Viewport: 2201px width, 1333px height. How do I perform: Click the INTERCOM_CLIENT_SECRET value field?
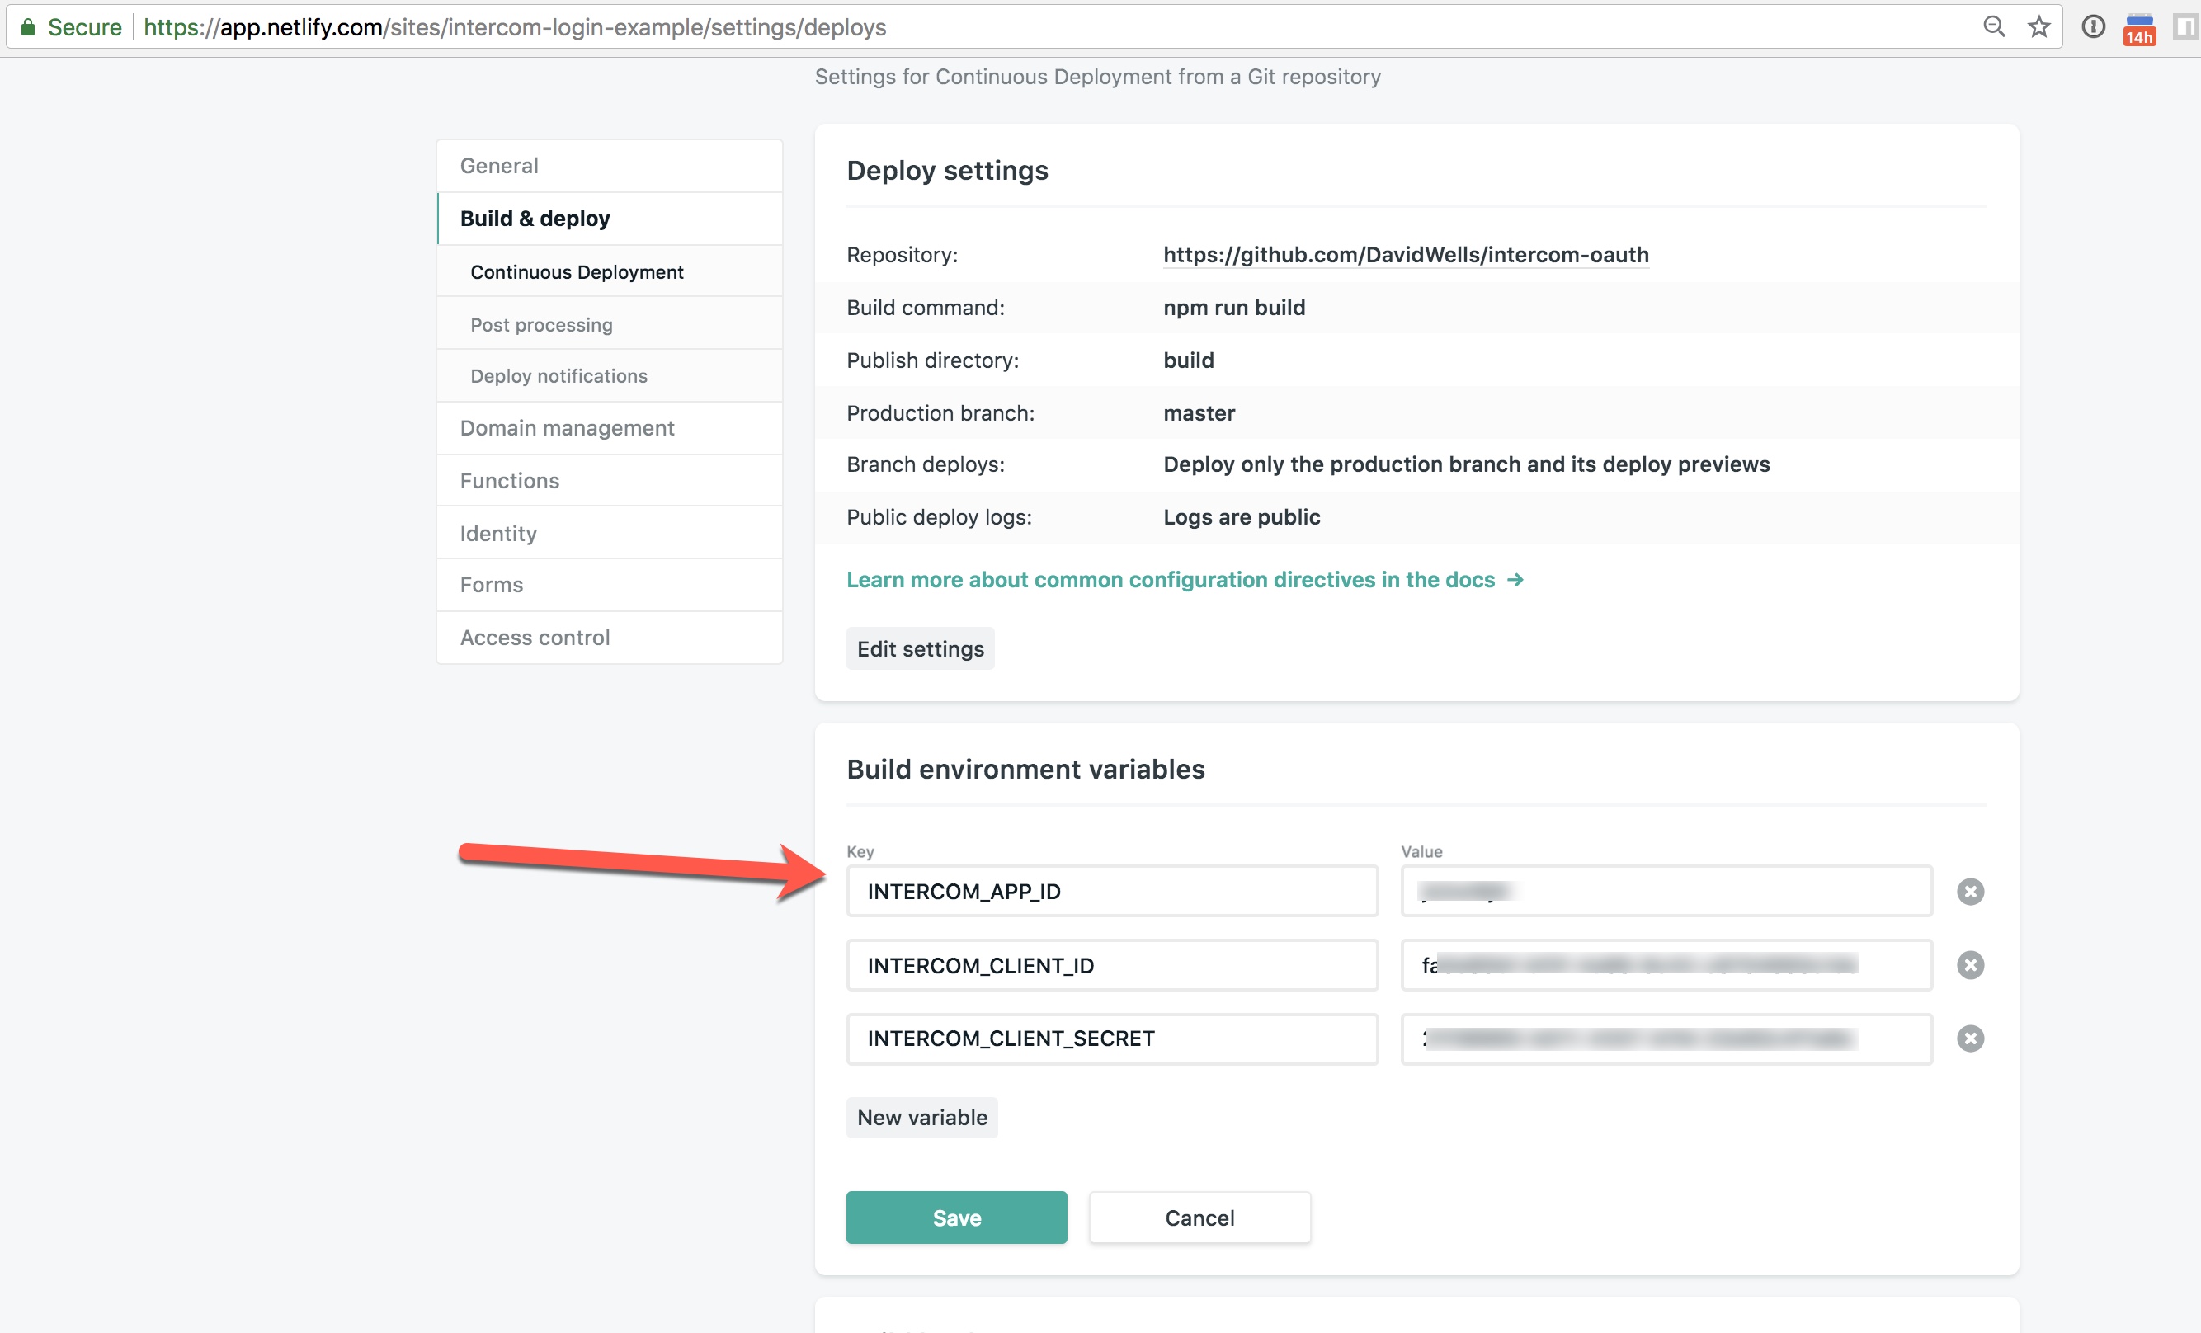[x=1666, y=1039]
